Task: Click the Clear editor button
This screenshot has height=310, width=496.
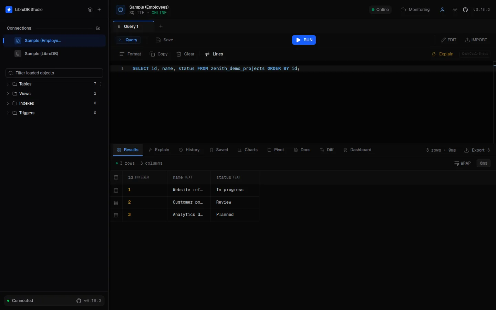Action: [185, 54]
